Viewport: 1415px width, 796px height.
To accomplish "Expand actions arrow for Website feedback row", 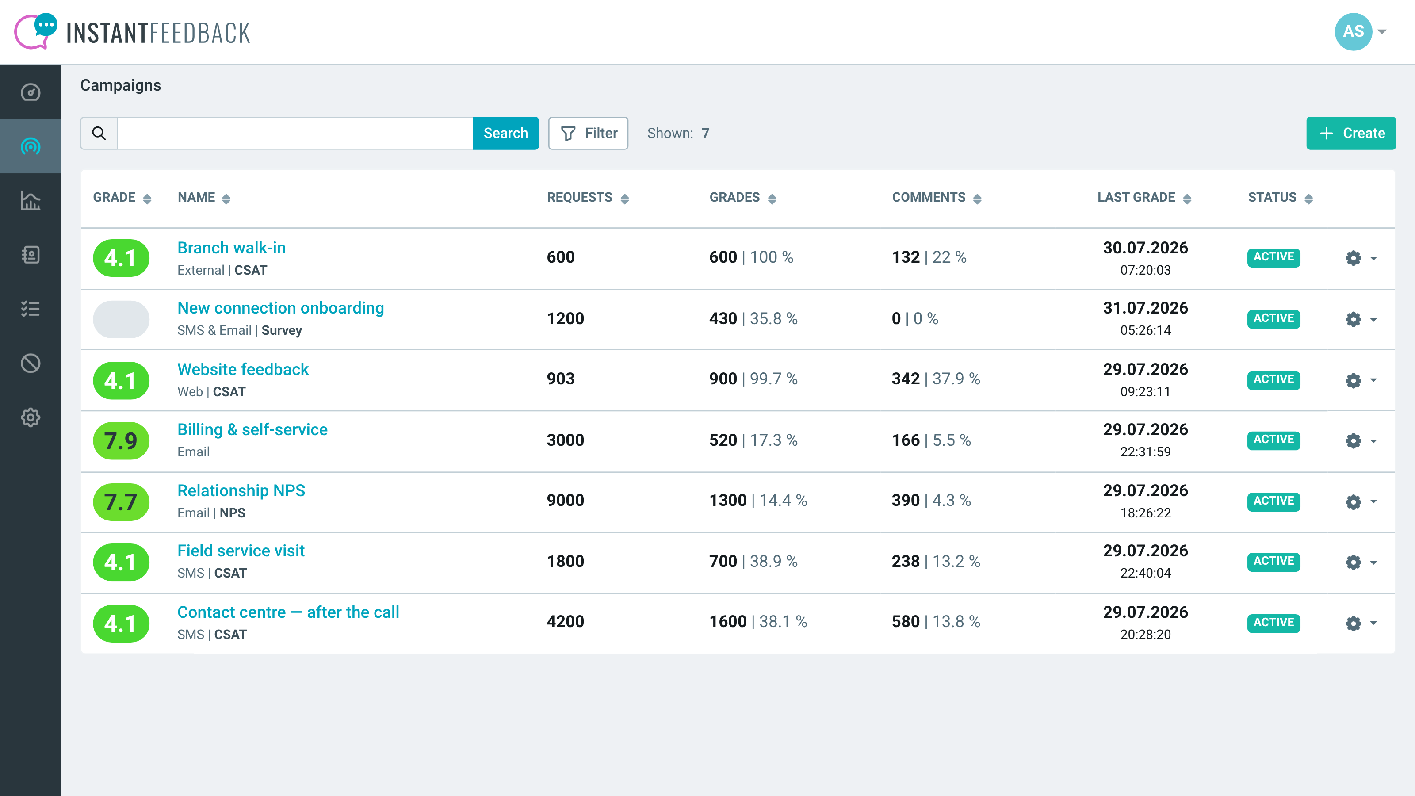I will pos(1374,380).
